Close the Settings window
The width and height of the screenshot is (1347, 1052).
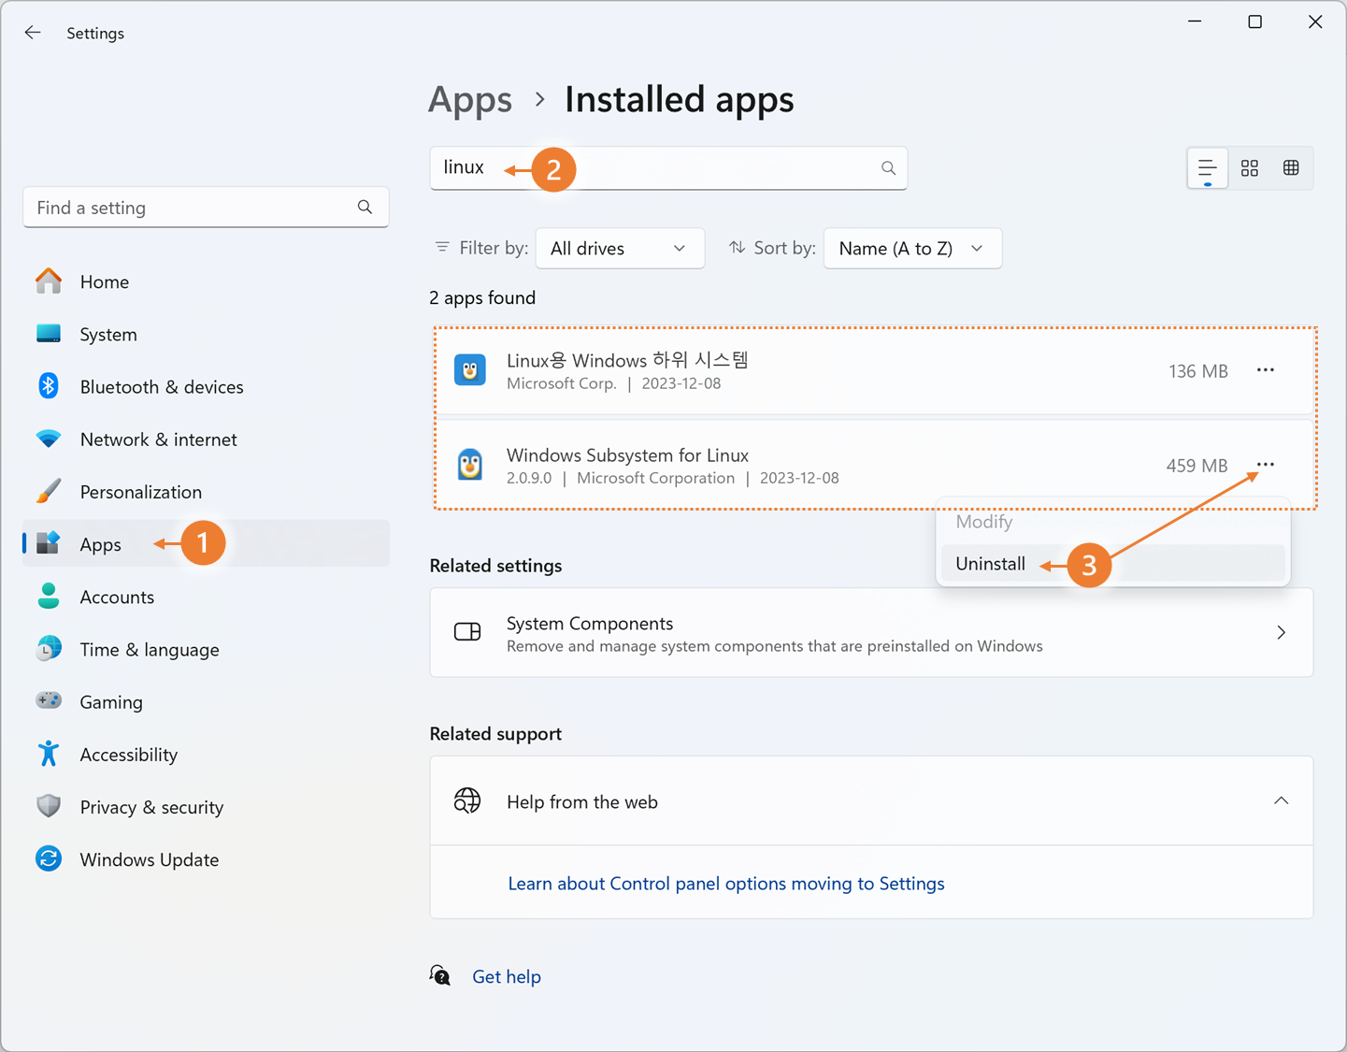(1315, 22)
